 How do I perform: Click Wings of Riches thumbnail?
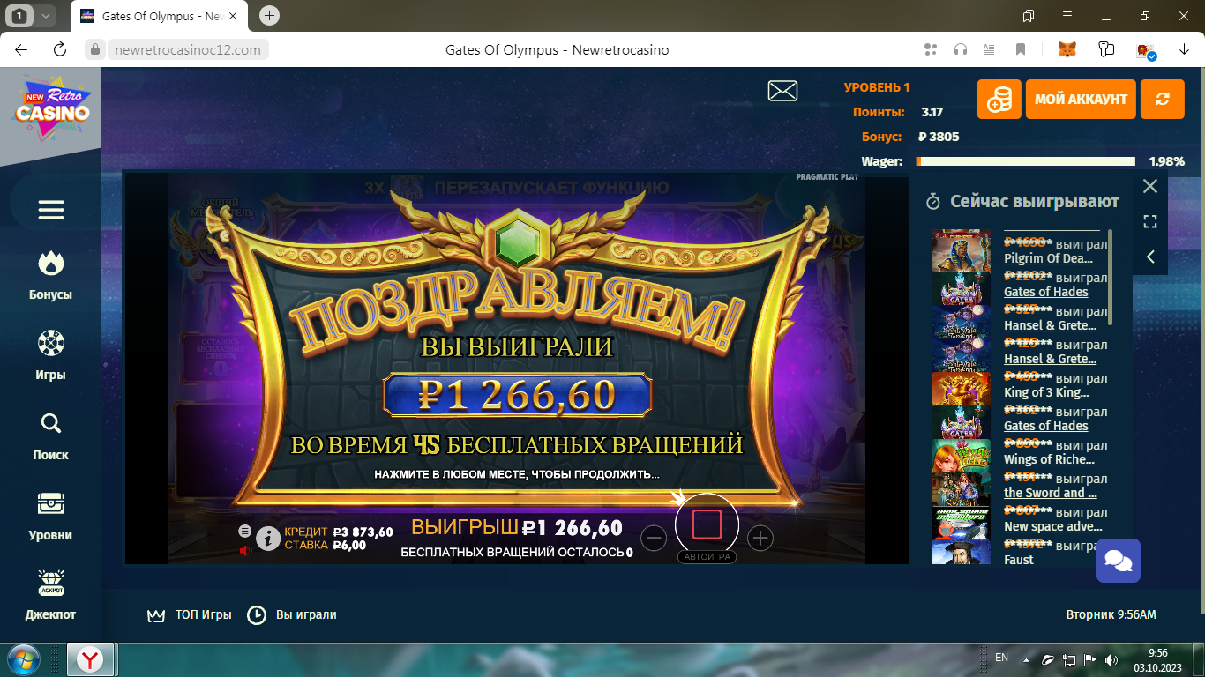[x=961, y=455]
